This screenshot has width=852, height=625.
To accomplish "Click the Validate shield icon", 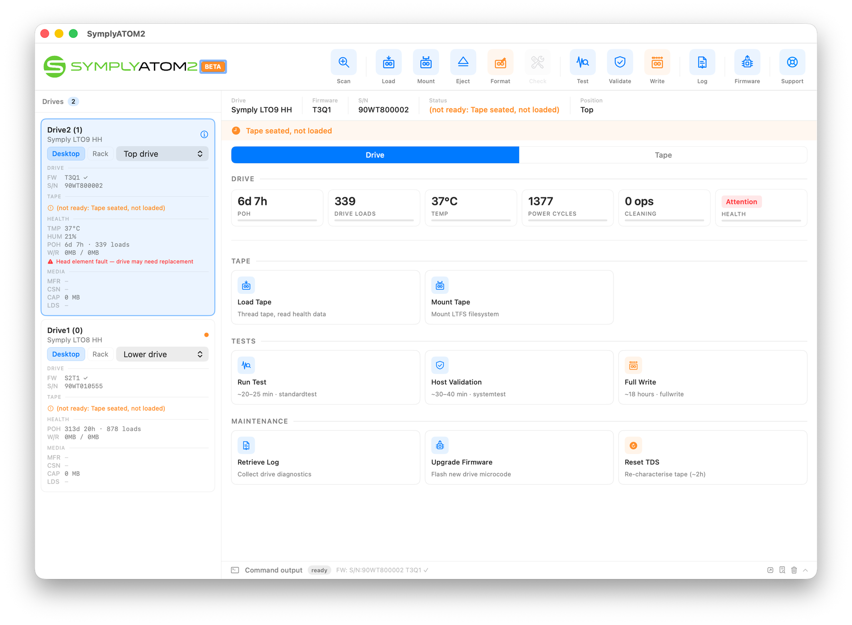I will click(620, 62).
